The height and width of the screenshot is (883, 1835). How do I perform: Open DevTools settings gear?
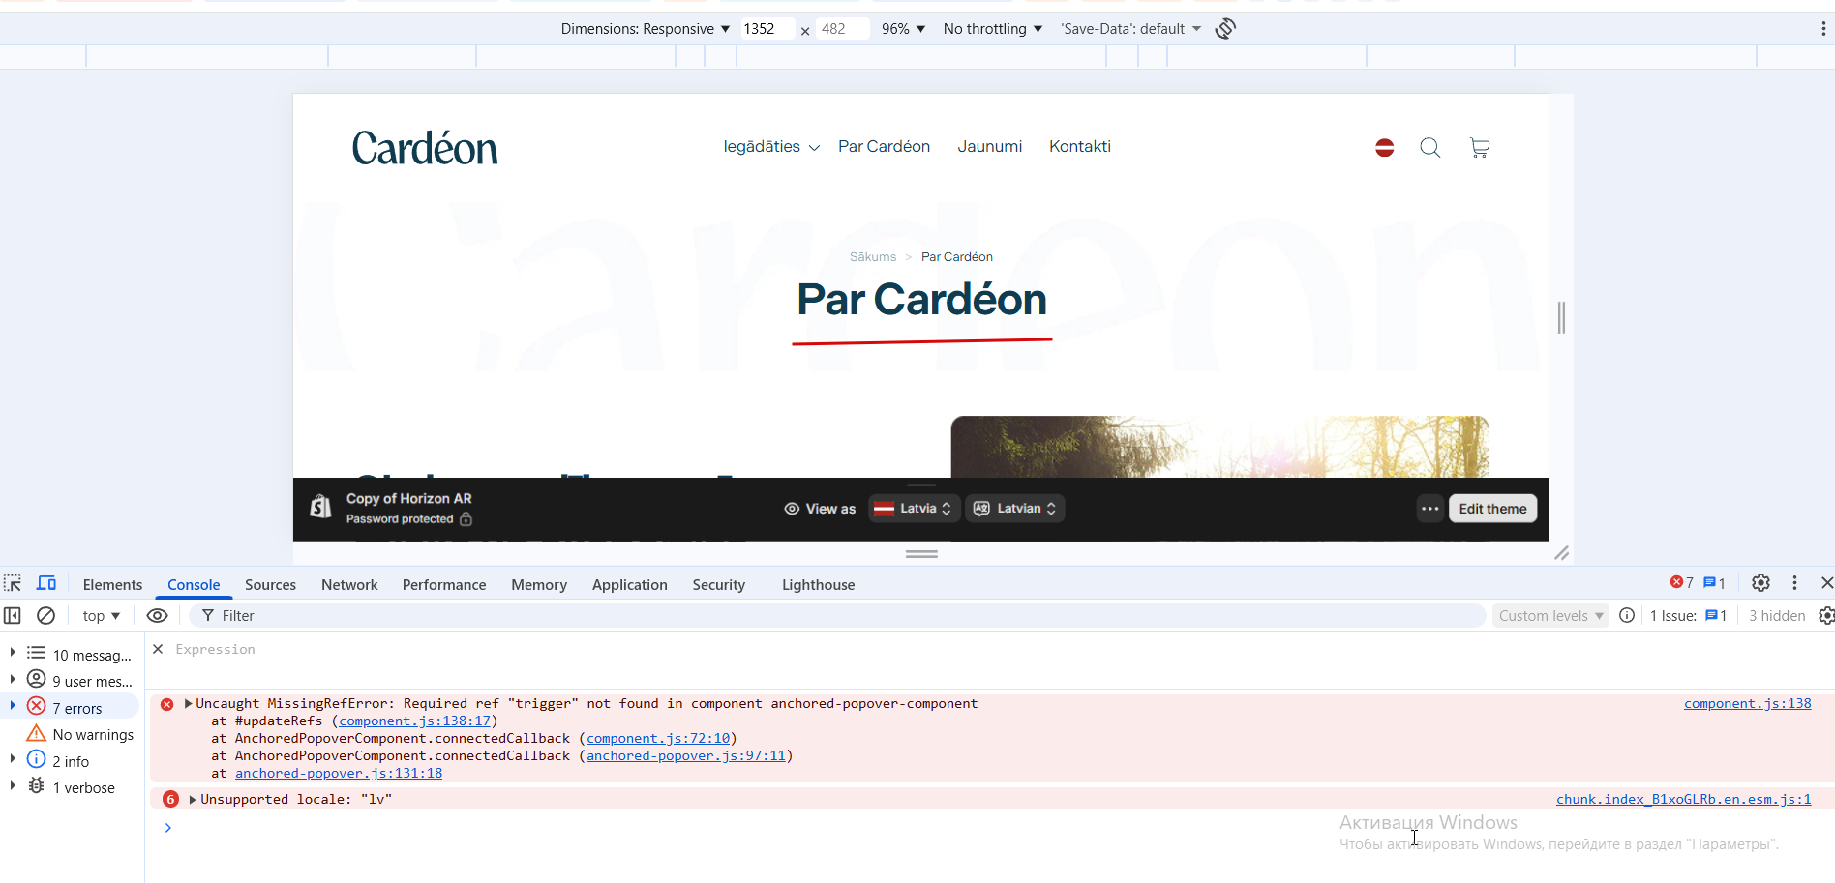click(x=1761, y=583)
